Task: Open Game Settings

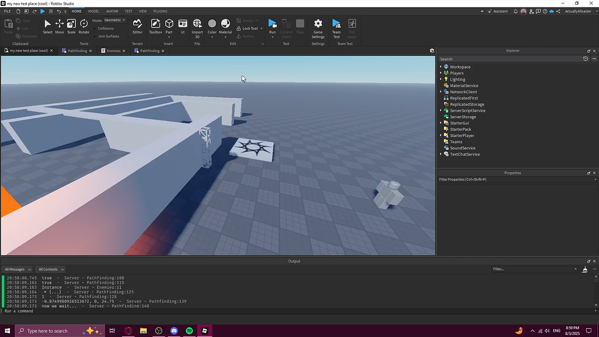Action: click(x=318, y=28)
